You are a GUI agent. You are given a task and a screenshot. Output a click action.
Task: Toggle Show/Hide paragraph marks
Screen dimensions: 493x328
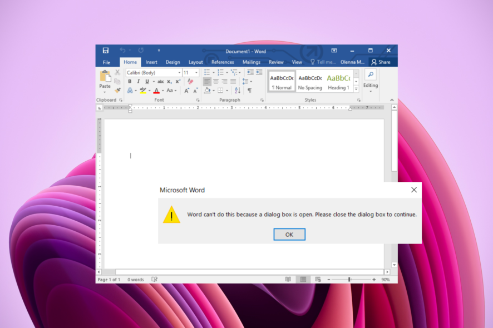[250, 91]
